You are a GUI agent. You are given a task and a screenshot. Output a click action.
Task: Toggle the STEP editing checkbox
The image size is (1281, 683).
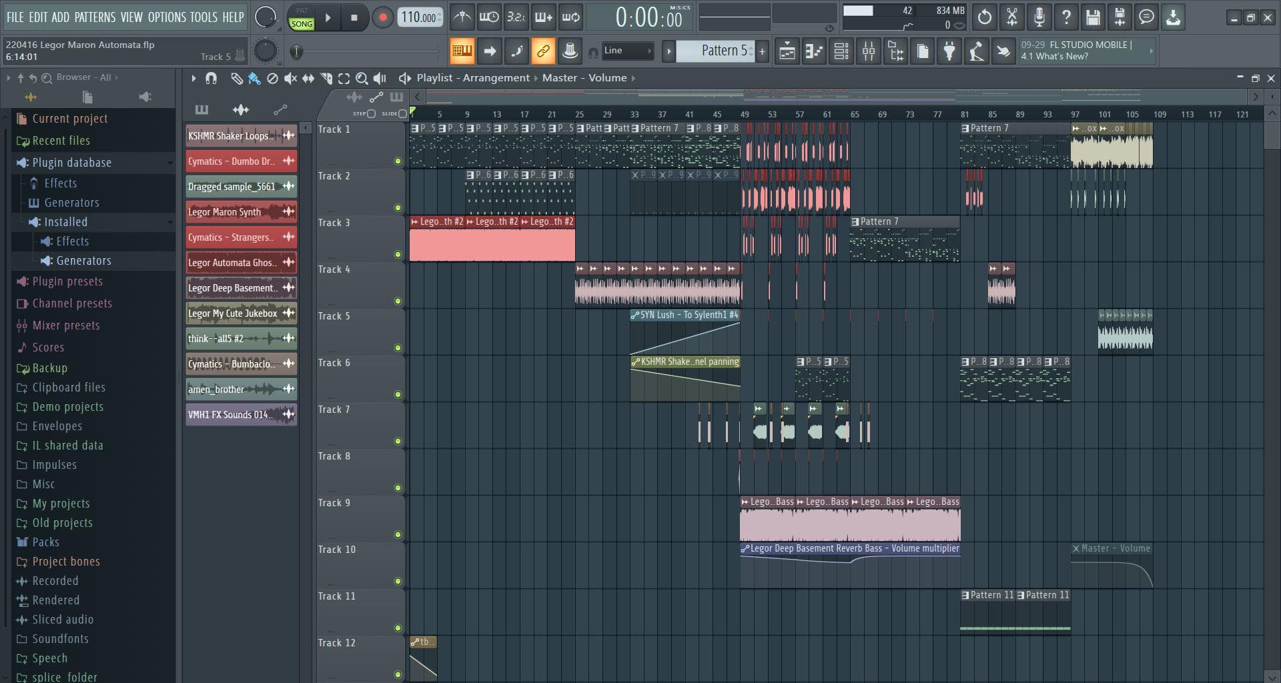372,113
